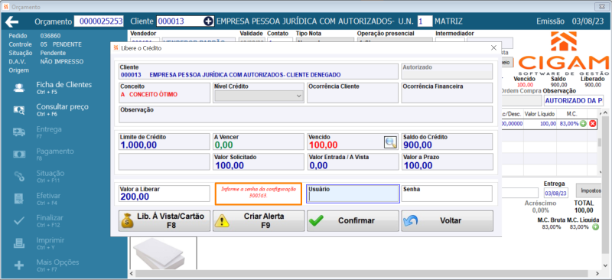
Task: Click the Autorizado field
Action: click(x=447, y=71)
